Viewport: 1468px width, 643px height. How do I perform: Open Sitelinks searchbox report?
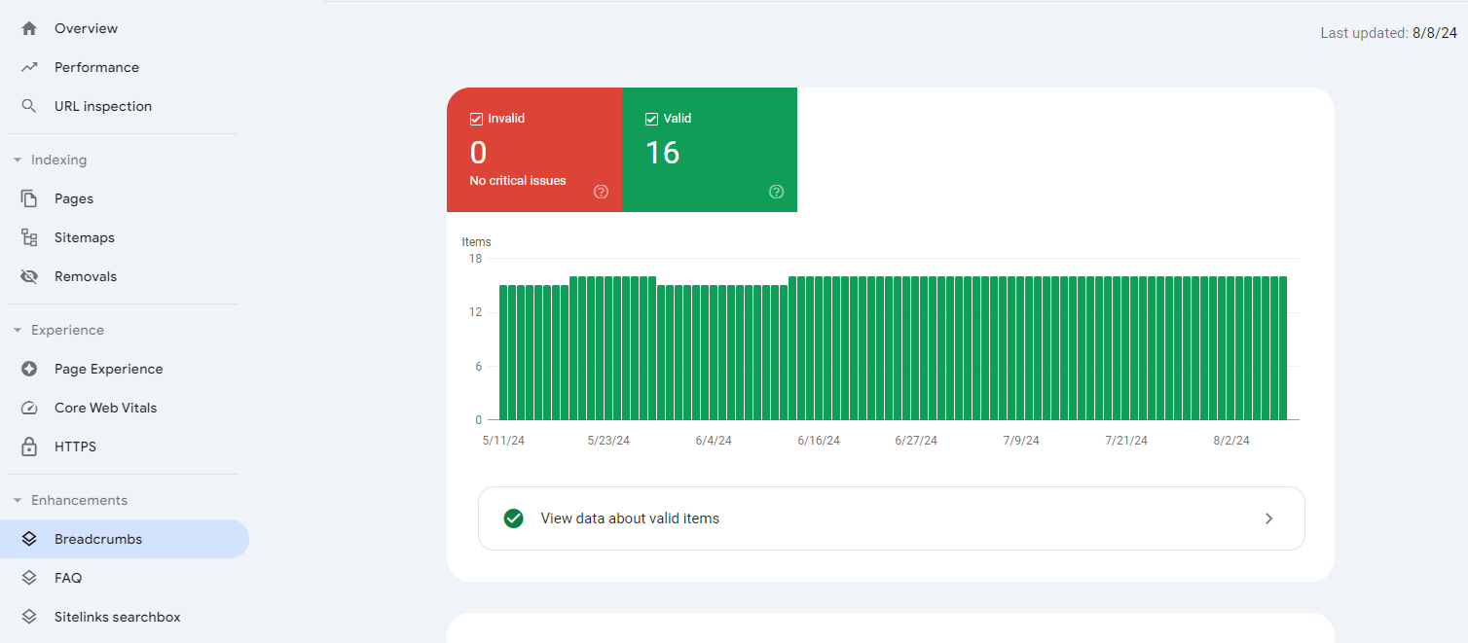[x=125, y=617]
